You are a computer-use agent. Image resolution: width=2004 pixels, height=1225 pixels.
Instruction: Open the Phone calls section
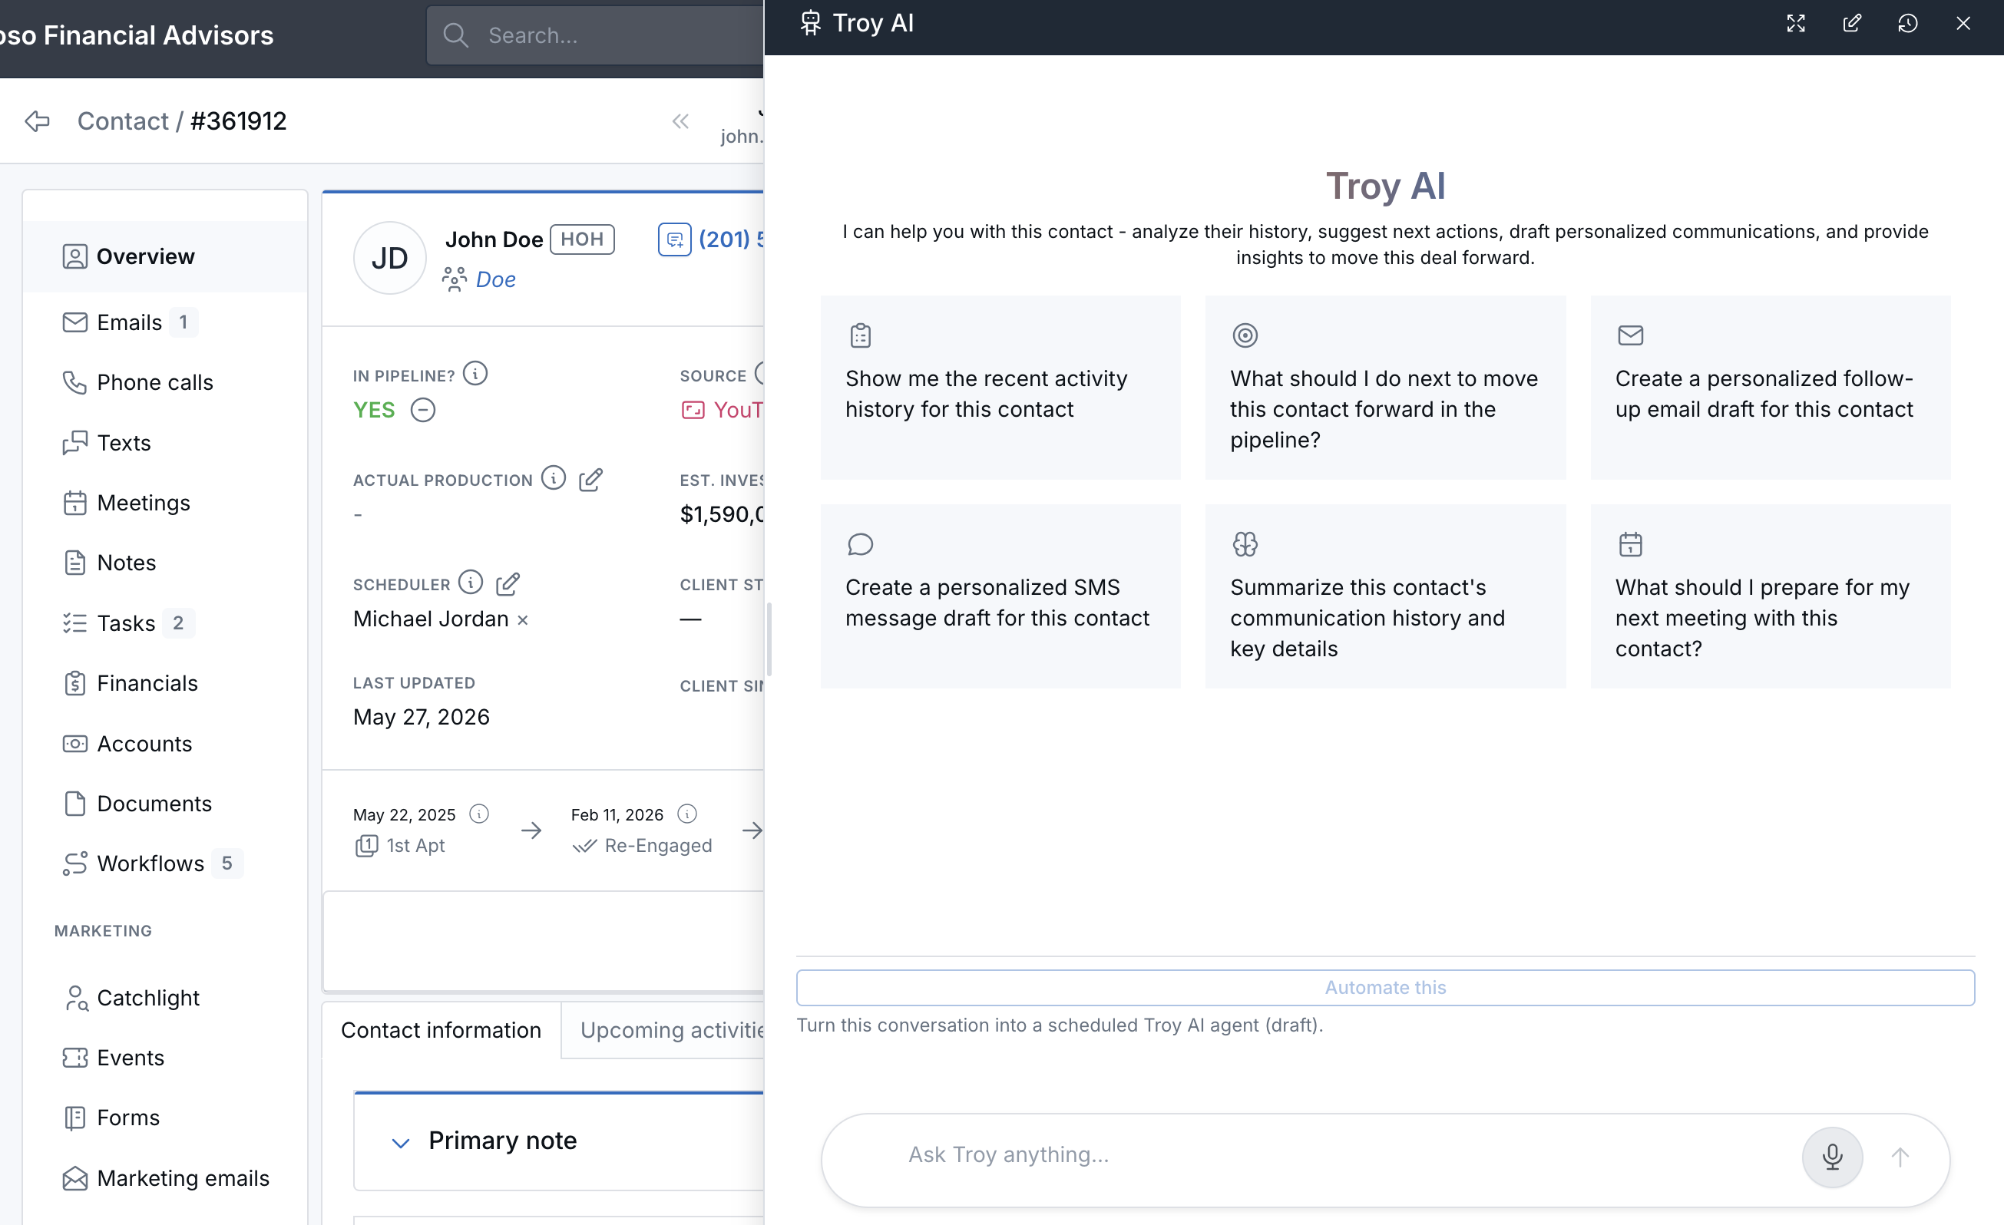coord(165,382)
